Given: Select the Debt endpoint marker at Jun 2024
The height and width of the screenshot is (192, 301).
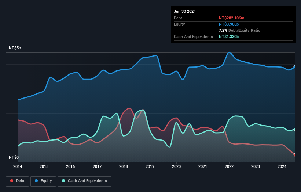Looking at the screenshot, I should coord(295,155).
